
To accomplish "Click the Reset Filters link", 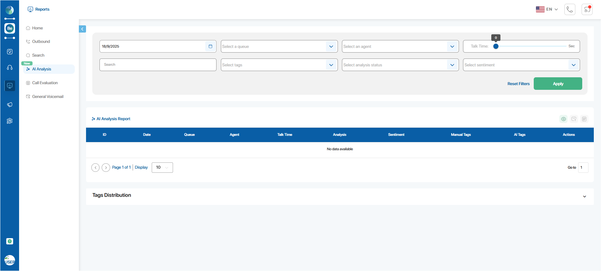I will pyautogui.click(x=518, y=84).
